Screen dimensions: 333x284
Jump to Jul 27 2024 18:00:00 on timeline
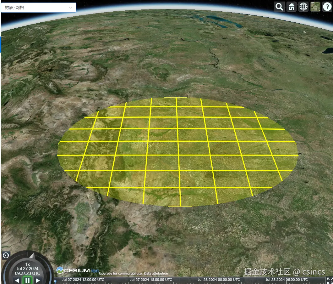pyautogui.click(x=151, y=280)
